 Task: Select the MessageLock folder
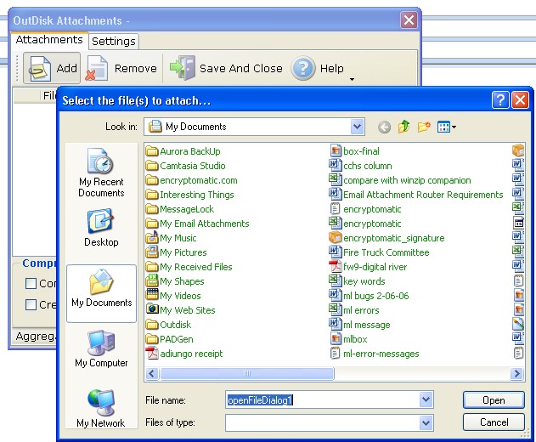pos(180,209)
